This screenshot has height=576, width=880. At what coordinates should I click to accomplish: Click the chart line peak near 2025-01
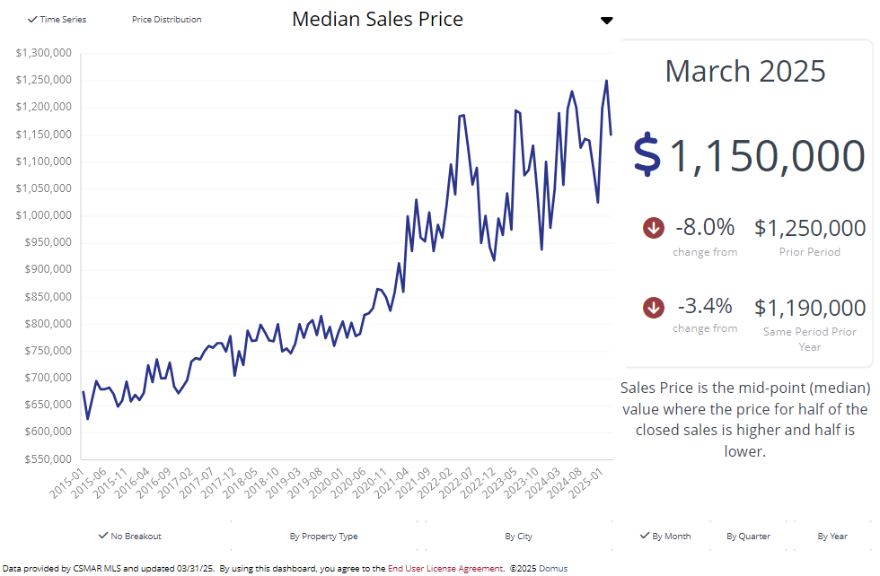[x=606, y=81]
